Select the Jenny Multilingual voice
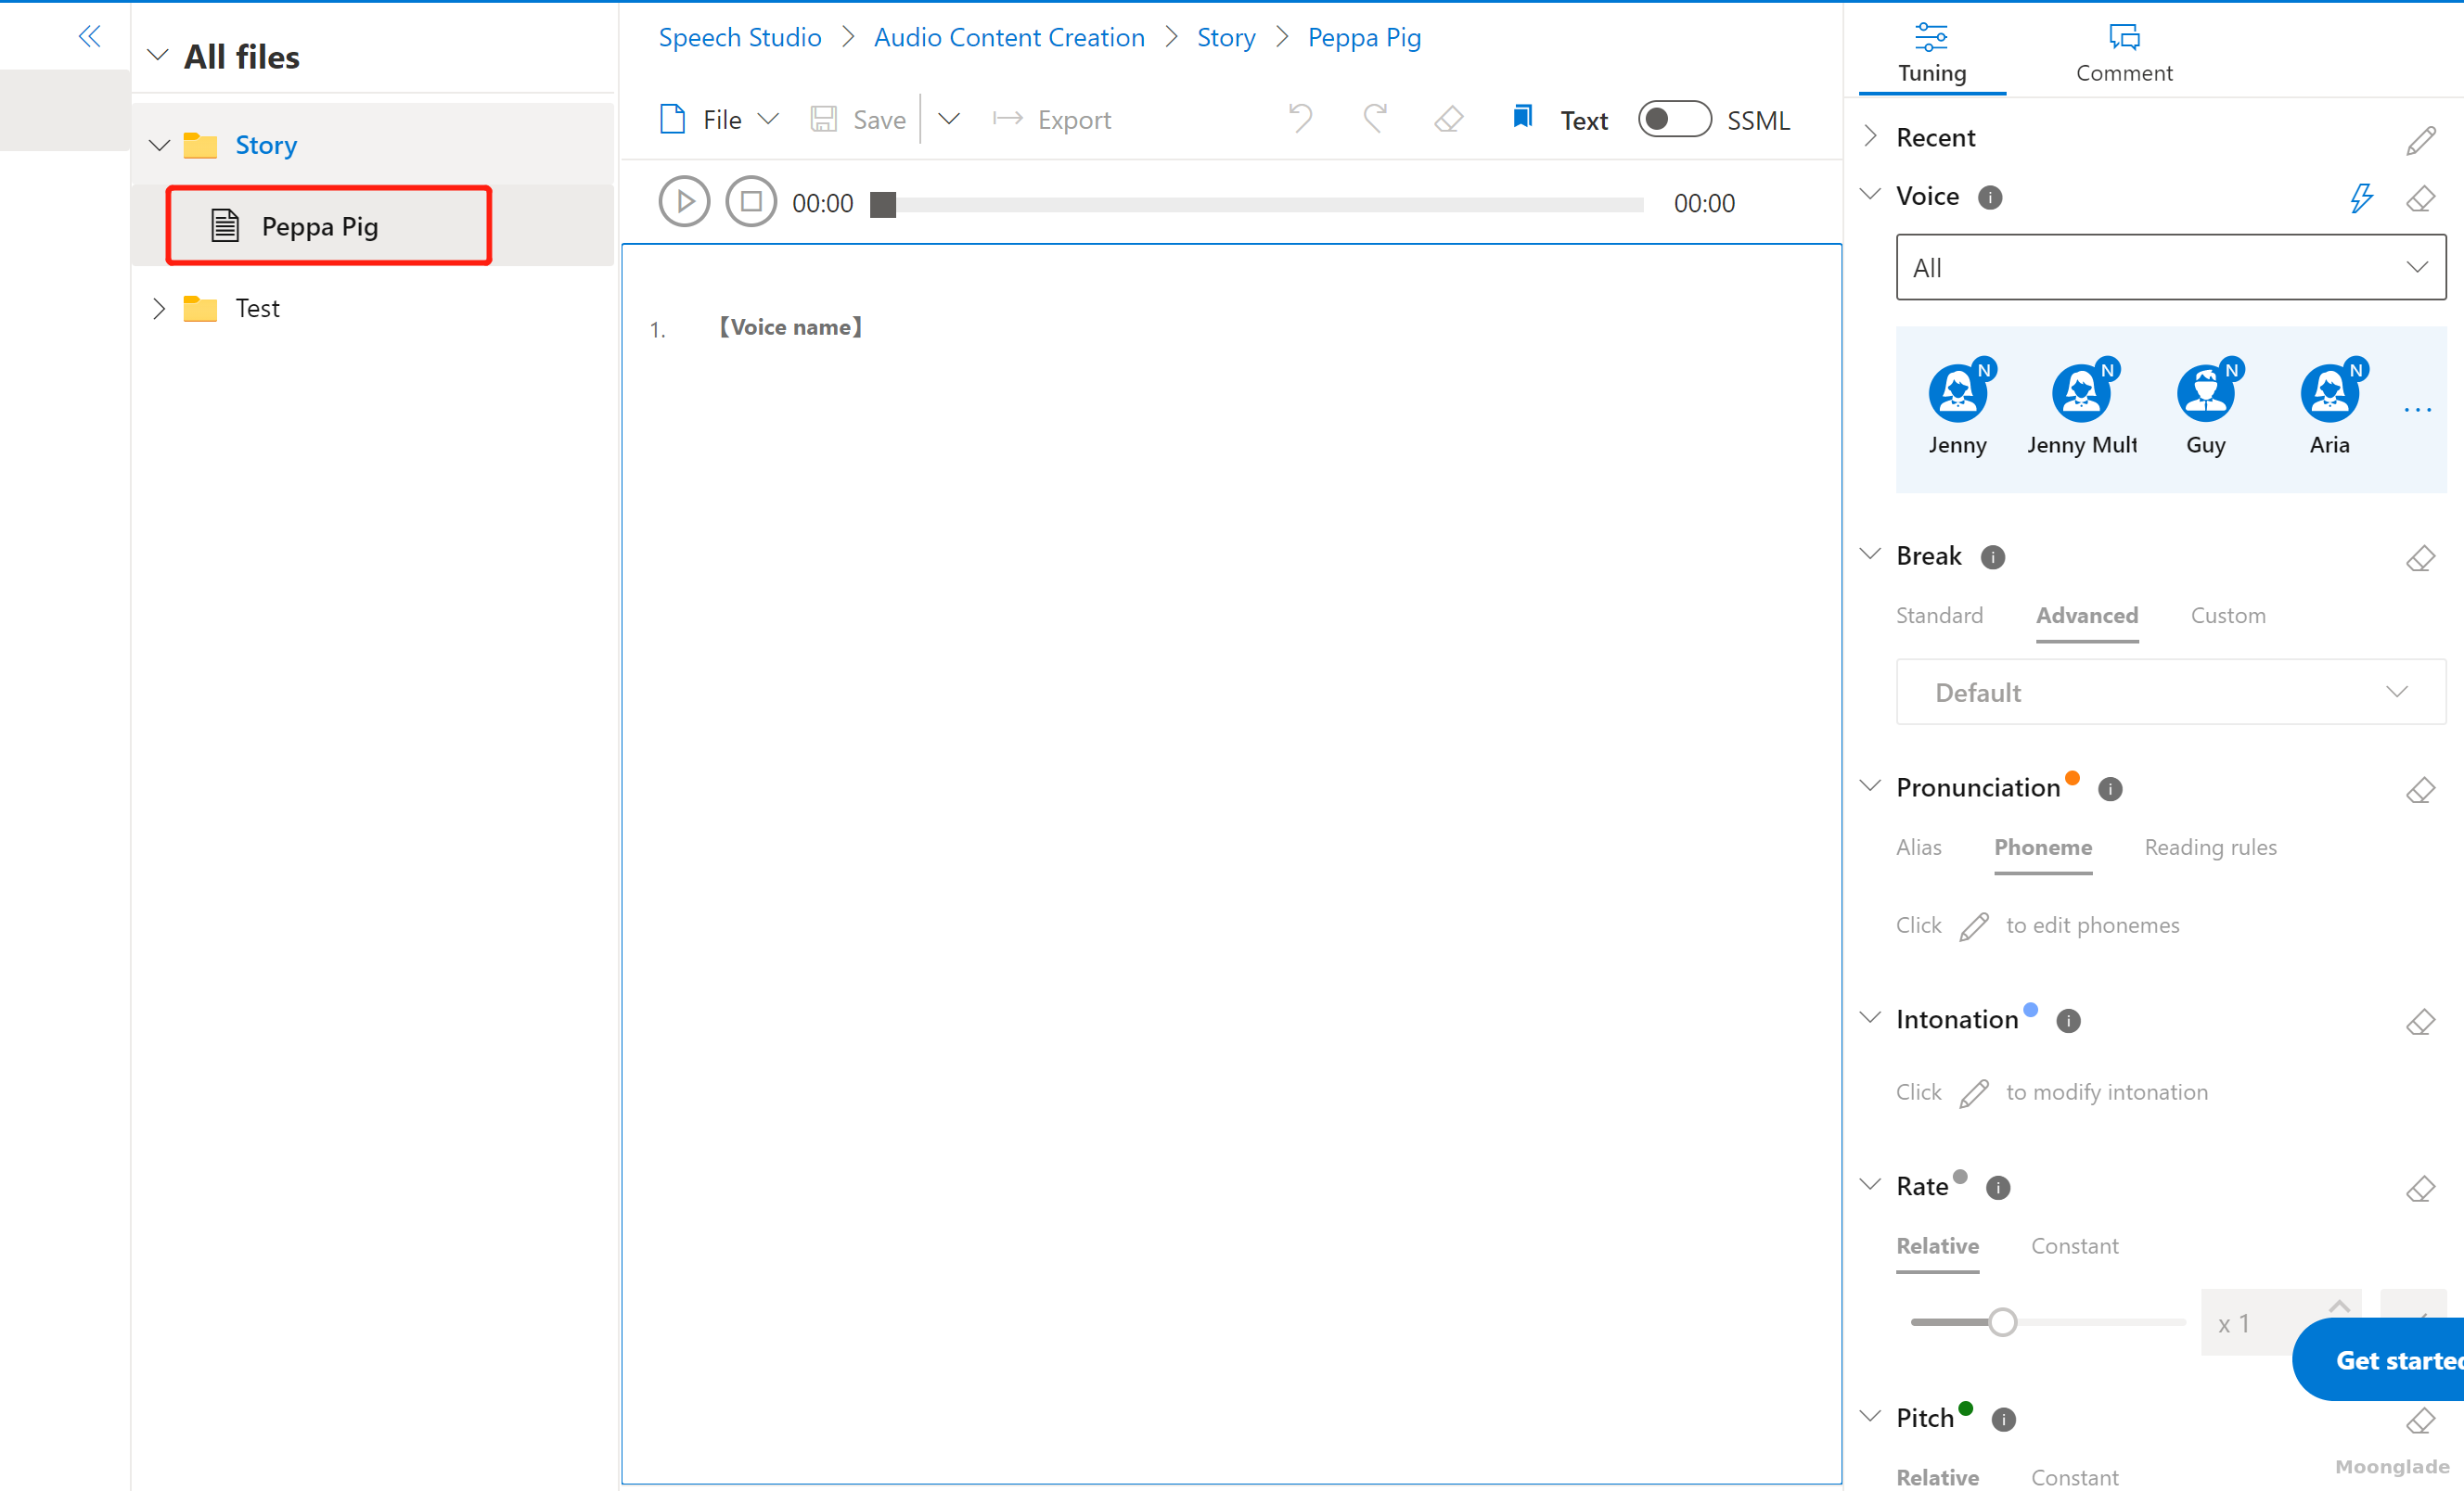This screenshot has height=1491, width=2464. click(x=2081, y=408)
